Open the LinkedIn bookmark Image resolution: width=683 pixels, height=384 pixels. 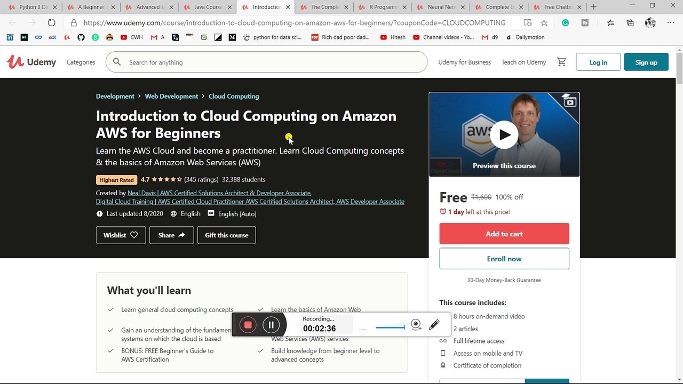pos(10,37)
